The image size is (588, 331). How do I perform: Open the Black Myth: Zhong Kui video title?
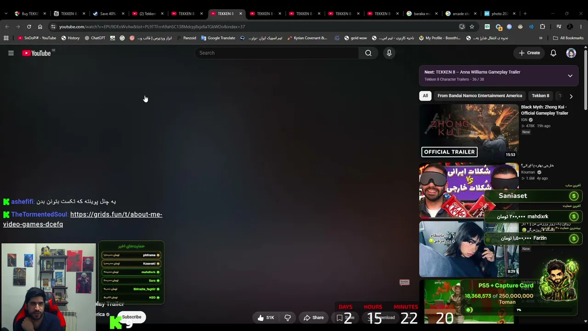coord(544,110)
